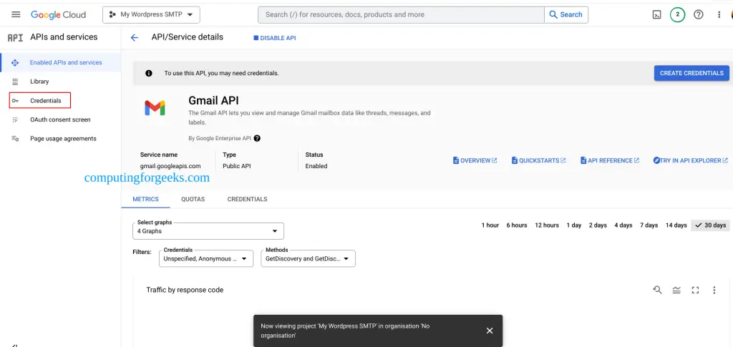The height and width of the screenshot is (347, 733).
Task: Open the Credentials filter dropdown
Action: (x=206, y=258)
